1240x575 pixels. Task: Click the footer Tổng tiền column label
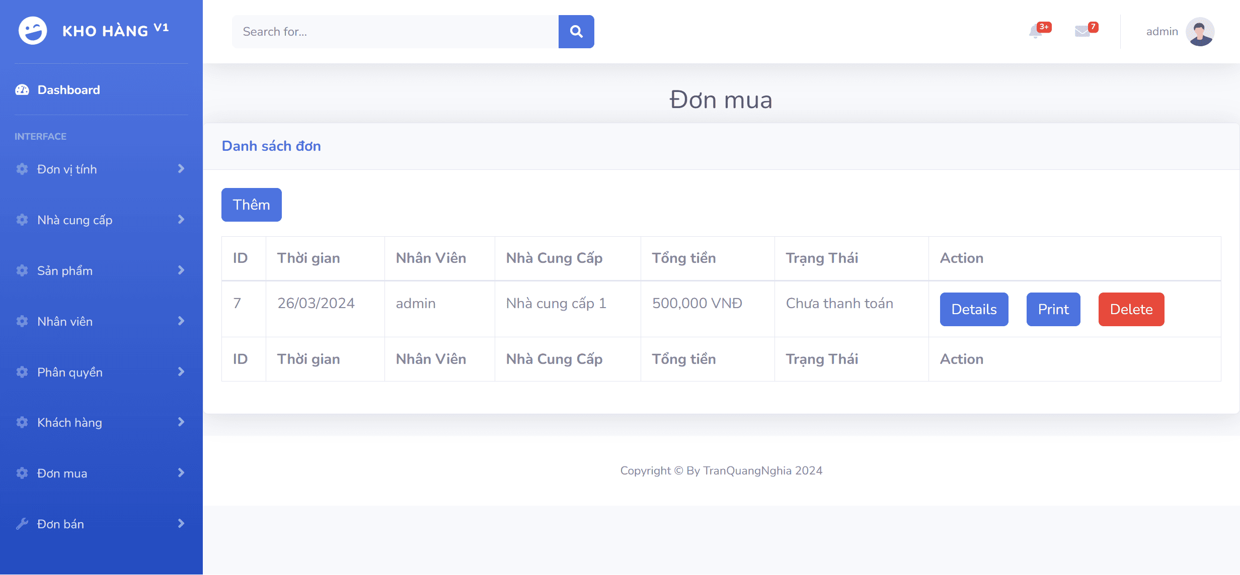click(x=683, y=359)
